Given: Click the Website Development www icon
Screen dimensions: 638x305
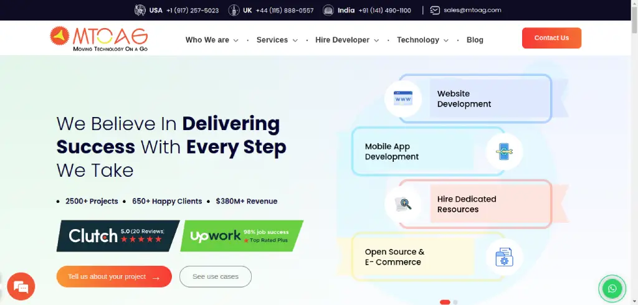Looking at the screenshot, I should [403, 99].
